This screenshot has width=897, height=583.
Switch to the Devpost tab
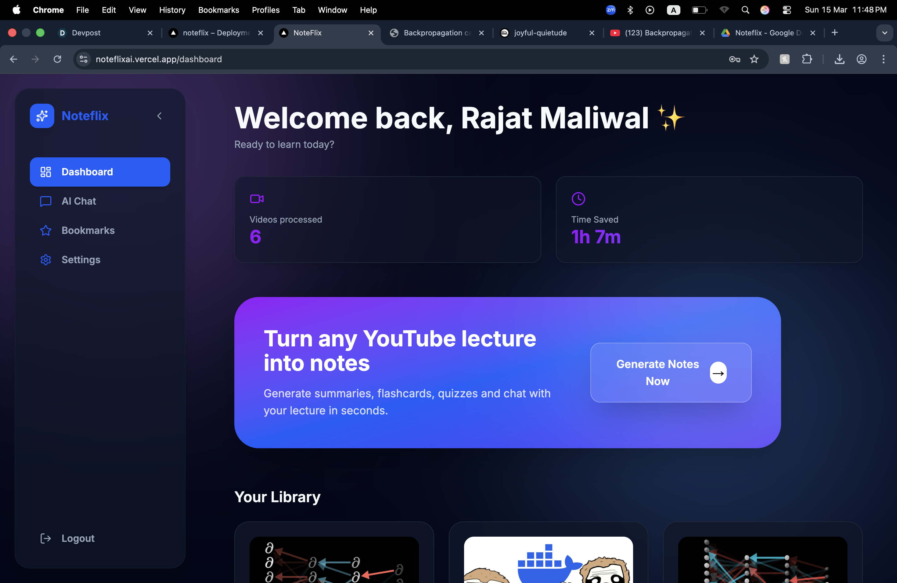86,33
